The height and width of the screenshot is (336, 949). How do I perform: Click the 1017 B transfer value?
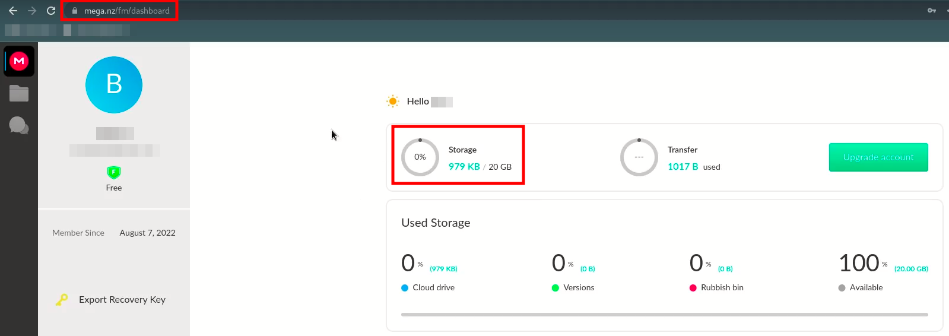point(683,167)
